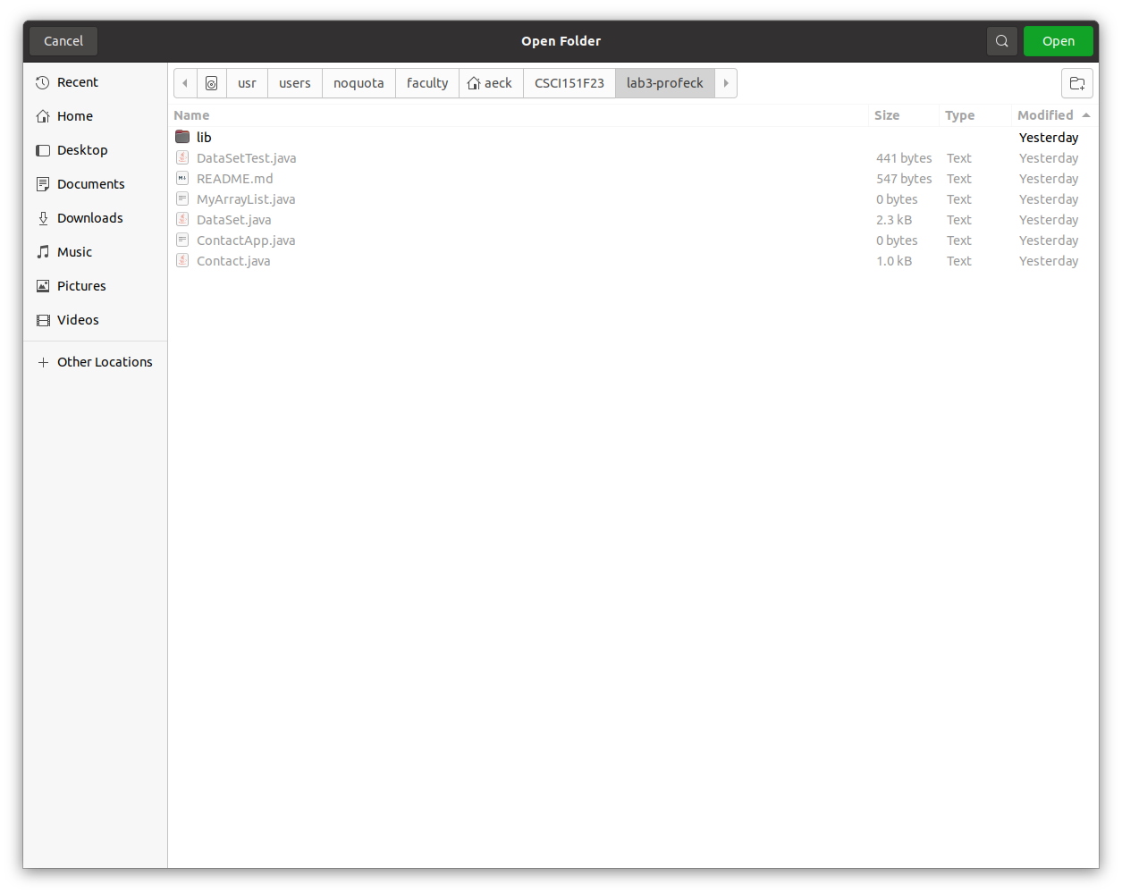The image size is (1122, 894).
Task: Go to the noquota path segment
Action: click(x=359, y=83)
